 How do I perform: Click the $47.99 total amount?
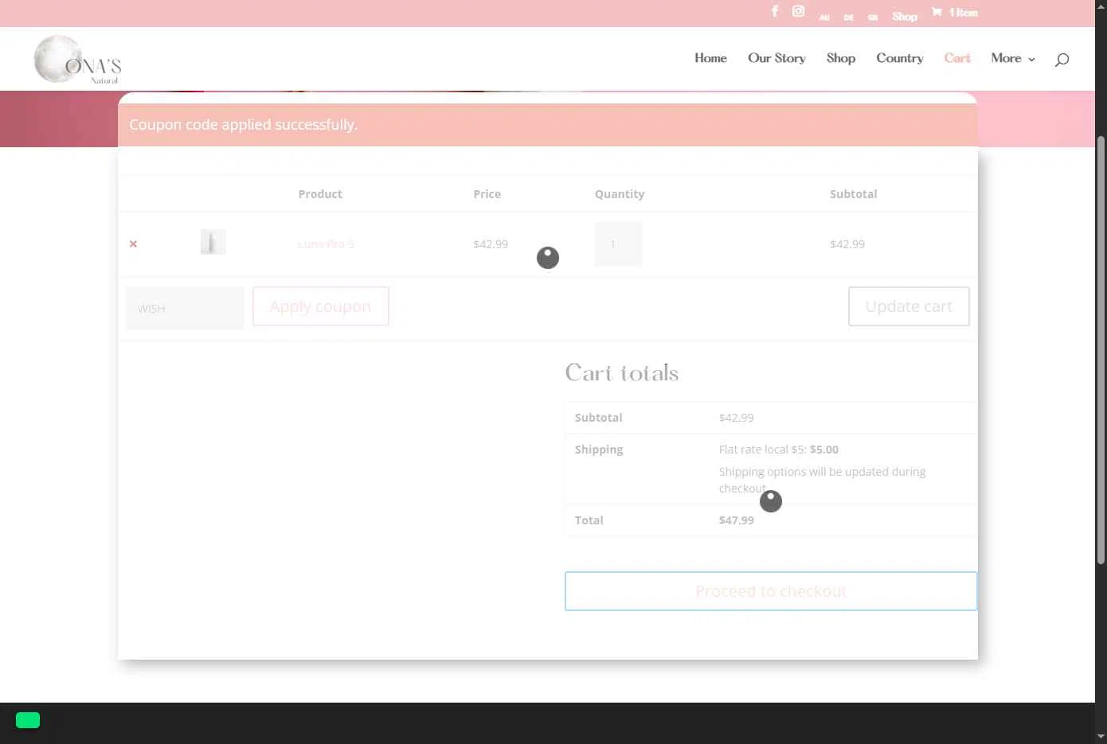coord(737,520)
